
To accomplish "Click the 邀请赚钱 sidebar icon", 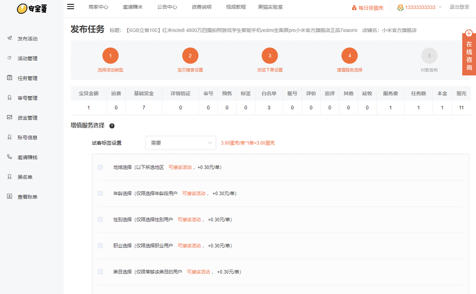I will [10, 157].
